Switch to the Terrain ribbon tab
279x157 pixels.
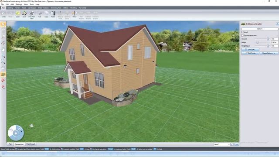(17, 8)
